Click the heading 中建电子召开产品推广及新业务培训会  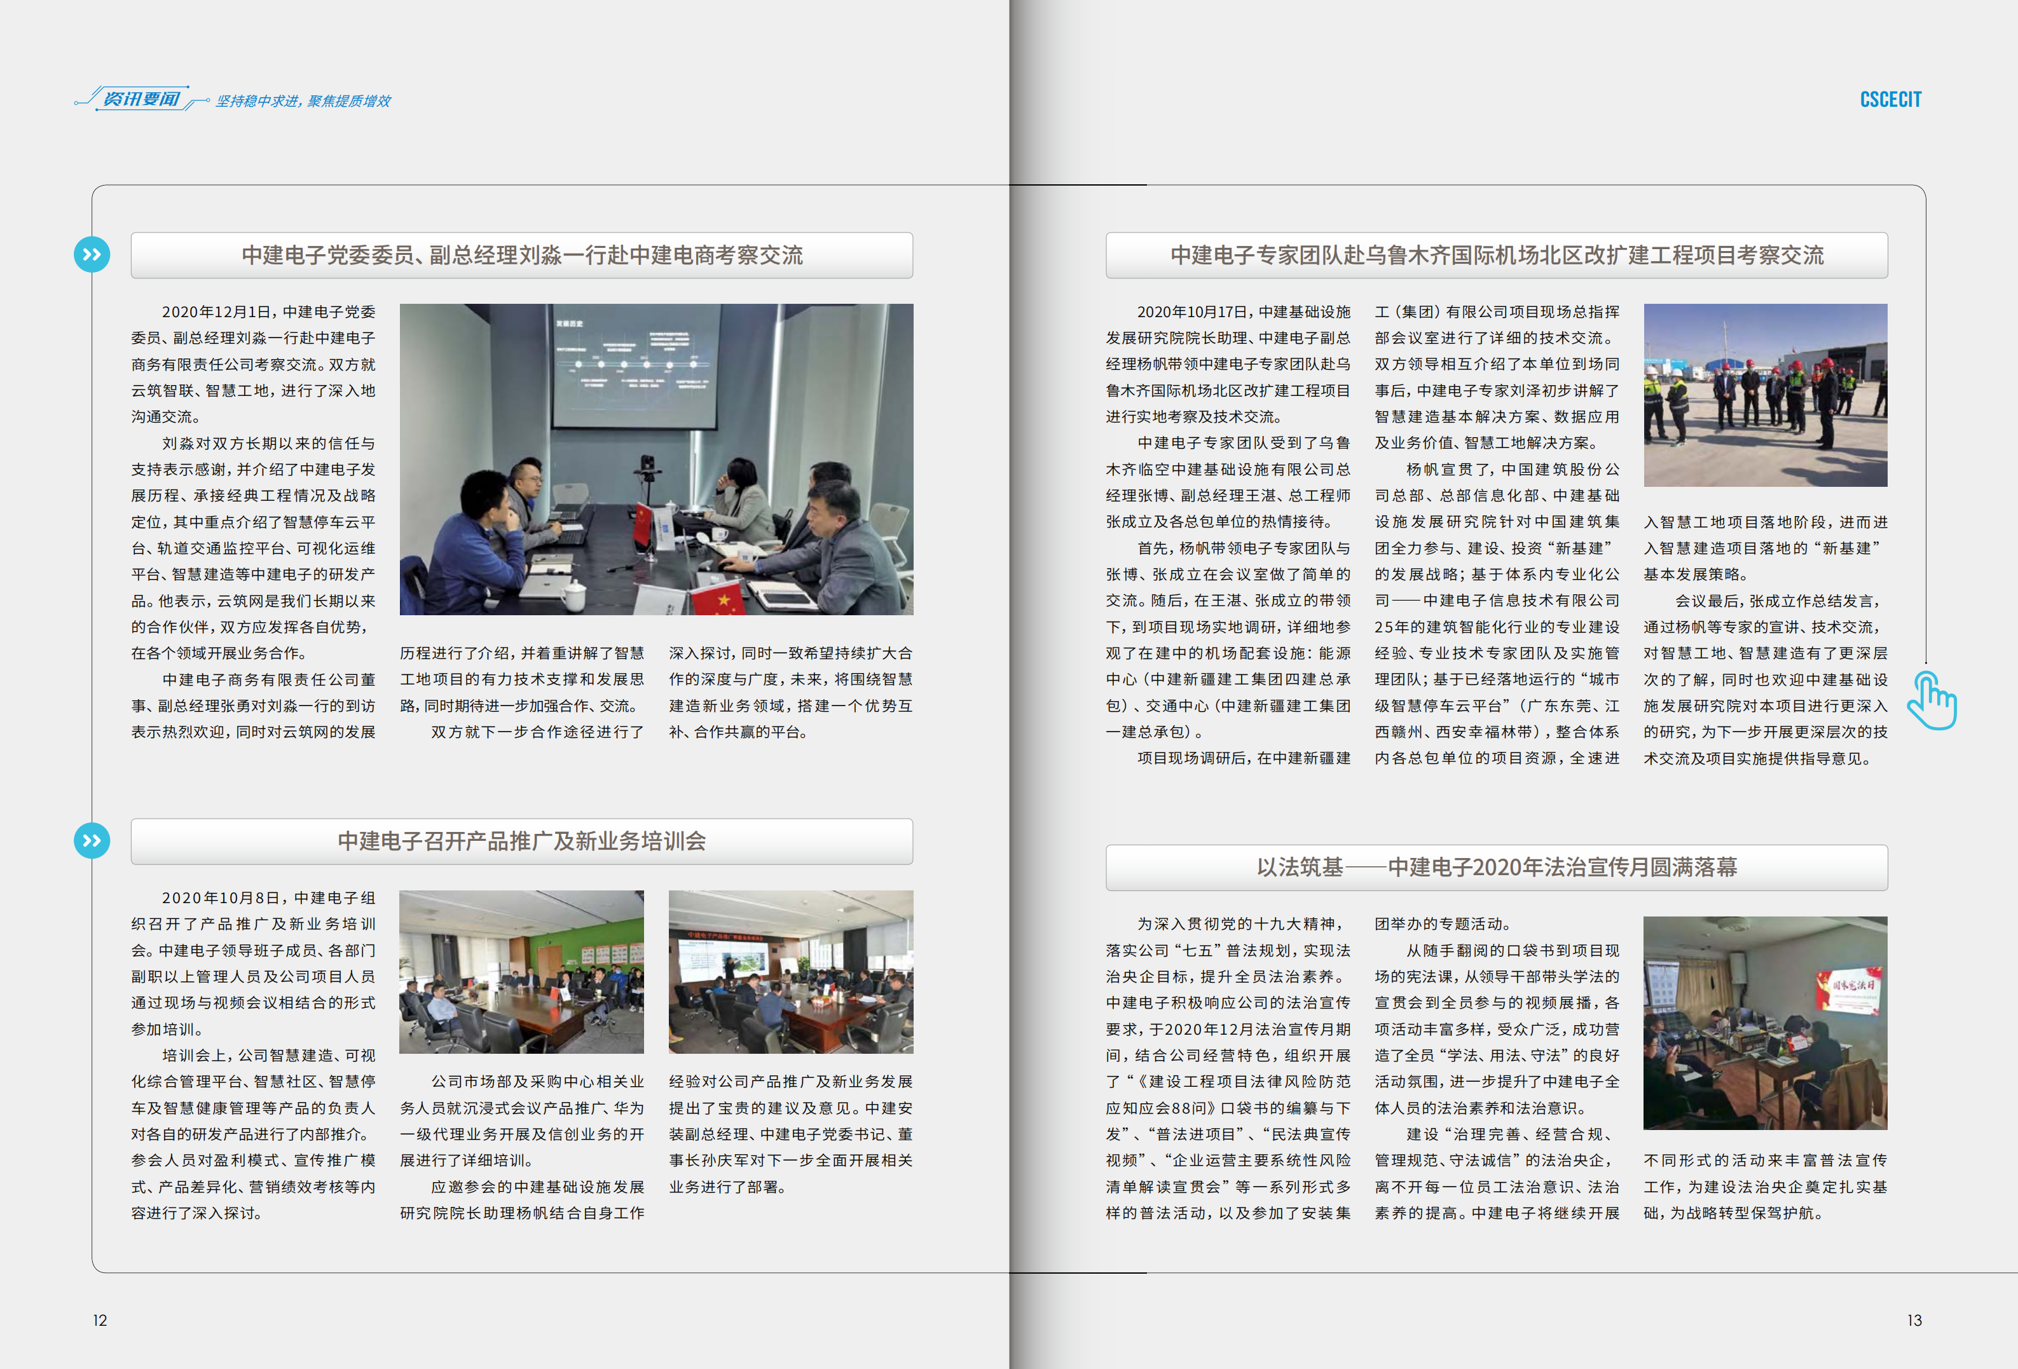click(522, 841)
